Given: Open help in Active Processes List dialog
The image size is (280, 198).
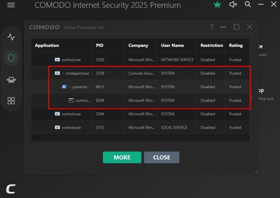Looking at the screenshot, I should point(211,27).
